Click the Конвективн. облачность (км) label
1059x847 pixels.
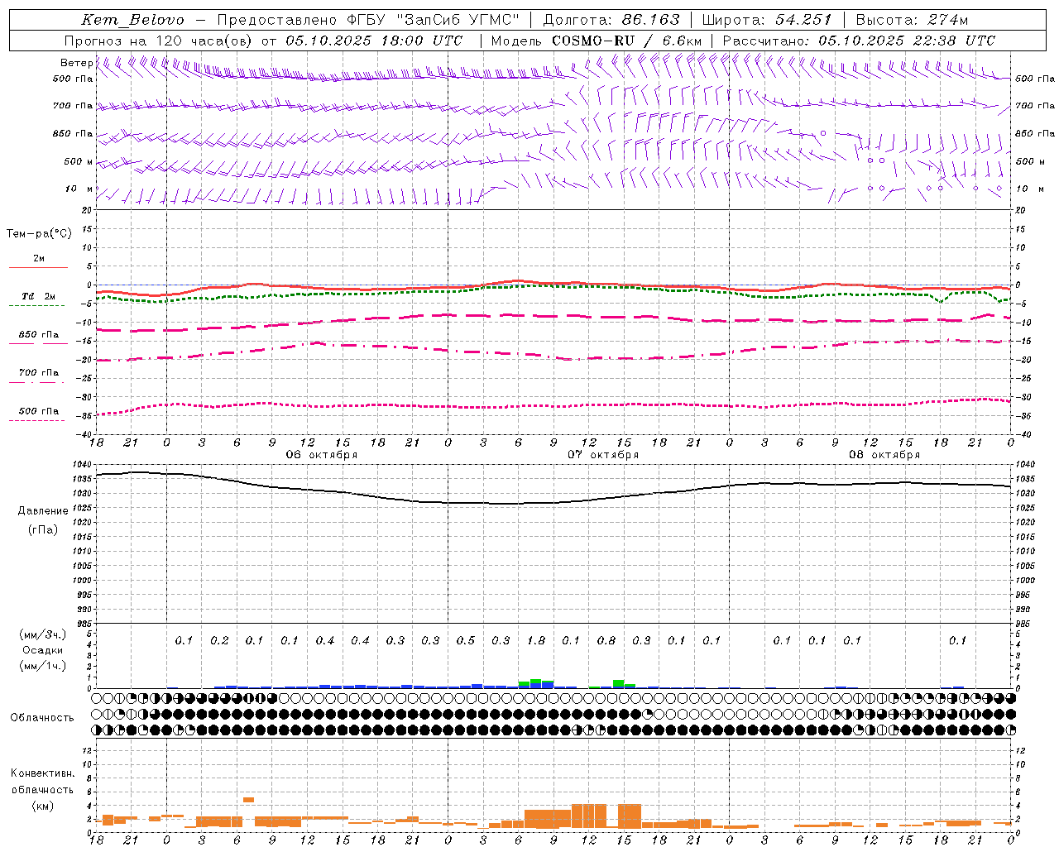point(42,789)
